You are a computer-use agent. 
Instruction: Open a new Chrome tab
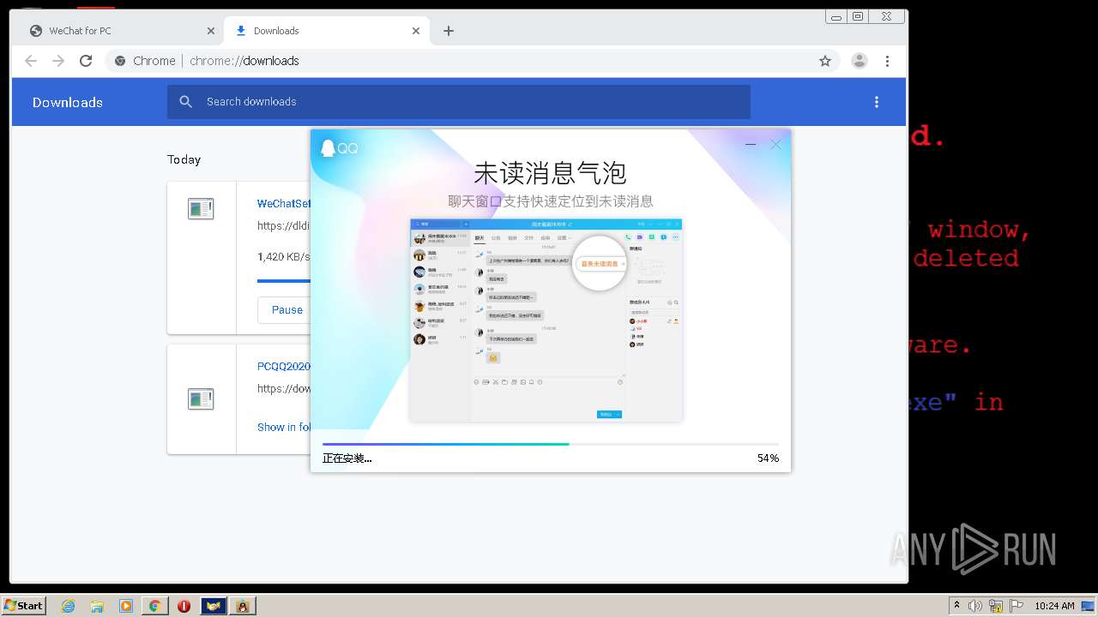pyautogui.click(x=449, y=31)
